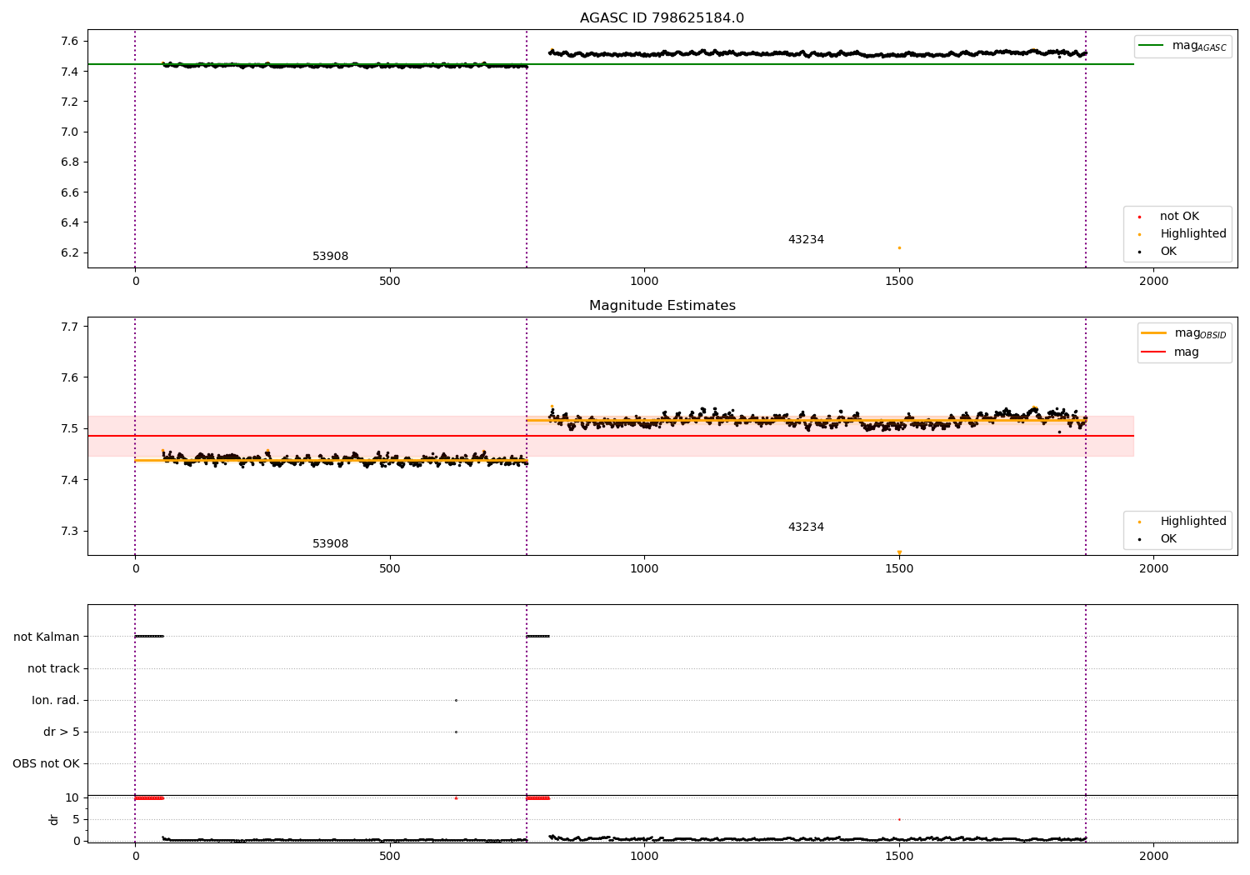Click x-axis tick 2000 in the top plot
The width and height of the screenshot is (1250, 875).
point(1153,282)
